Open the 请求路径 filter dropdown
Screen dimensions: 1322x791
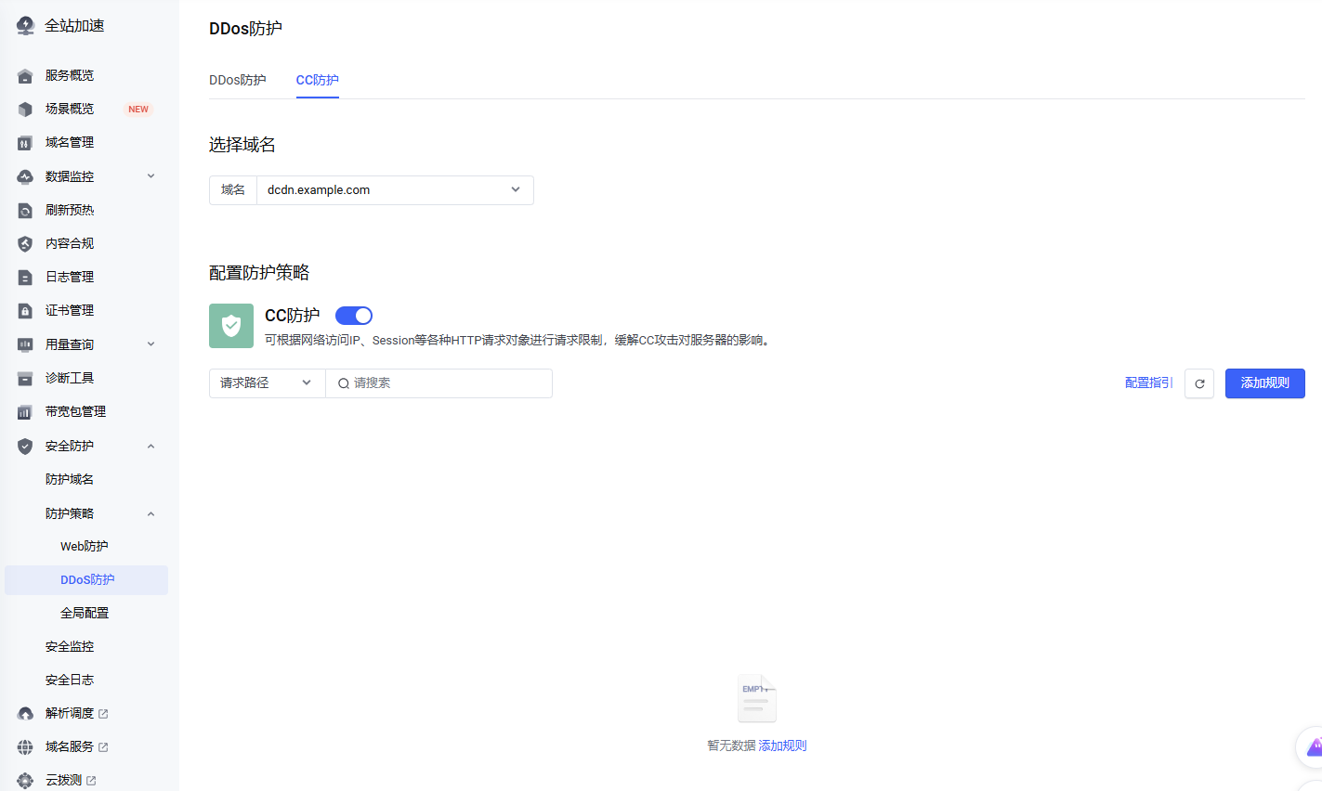[267, 383]
